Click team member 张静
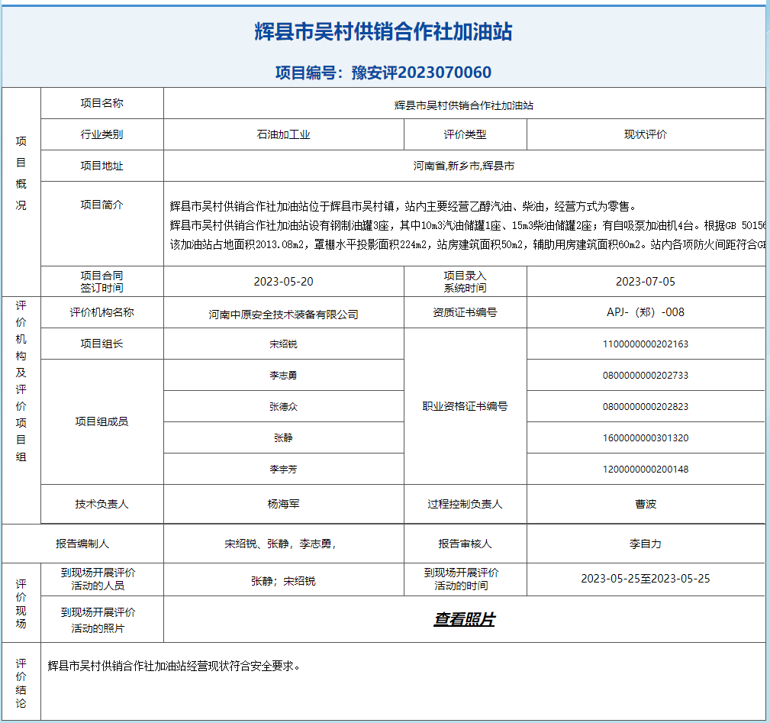Viewport: 770px width, 723px height. click(x=283, y=438)
